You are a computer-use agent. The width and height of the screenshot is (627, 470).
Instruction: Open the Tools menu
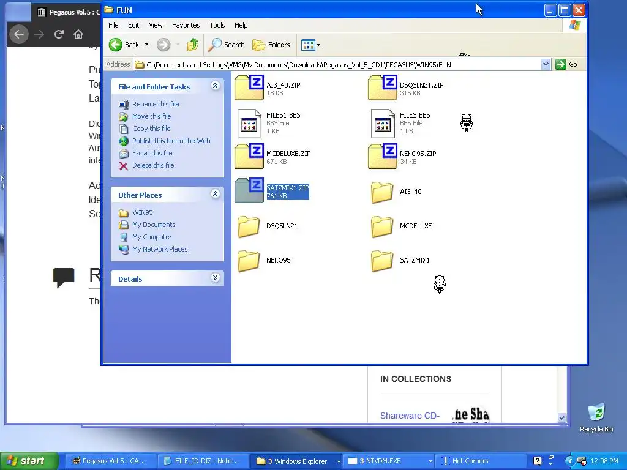pos(217,25)
